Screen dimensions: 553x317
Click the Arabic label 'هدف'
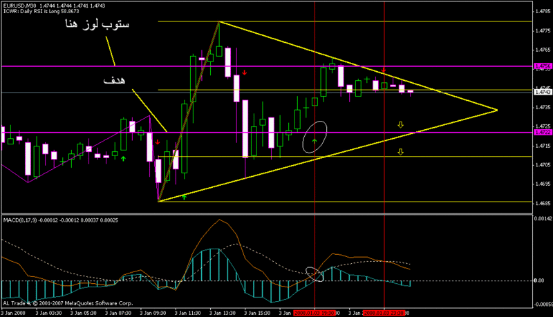coord(114,80)
